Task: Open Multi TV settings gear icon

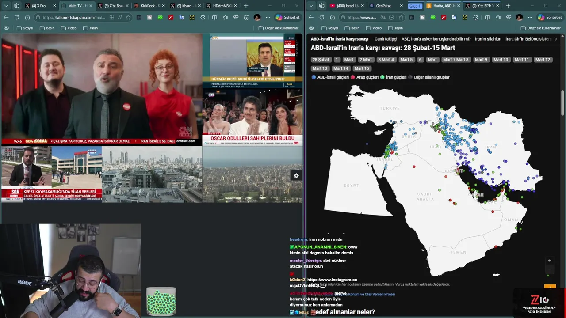Action: click(296, 175)
